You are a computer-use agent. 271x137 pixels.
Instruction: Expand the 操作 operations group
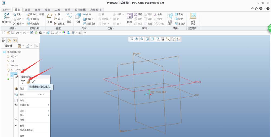tap(13, 28)
